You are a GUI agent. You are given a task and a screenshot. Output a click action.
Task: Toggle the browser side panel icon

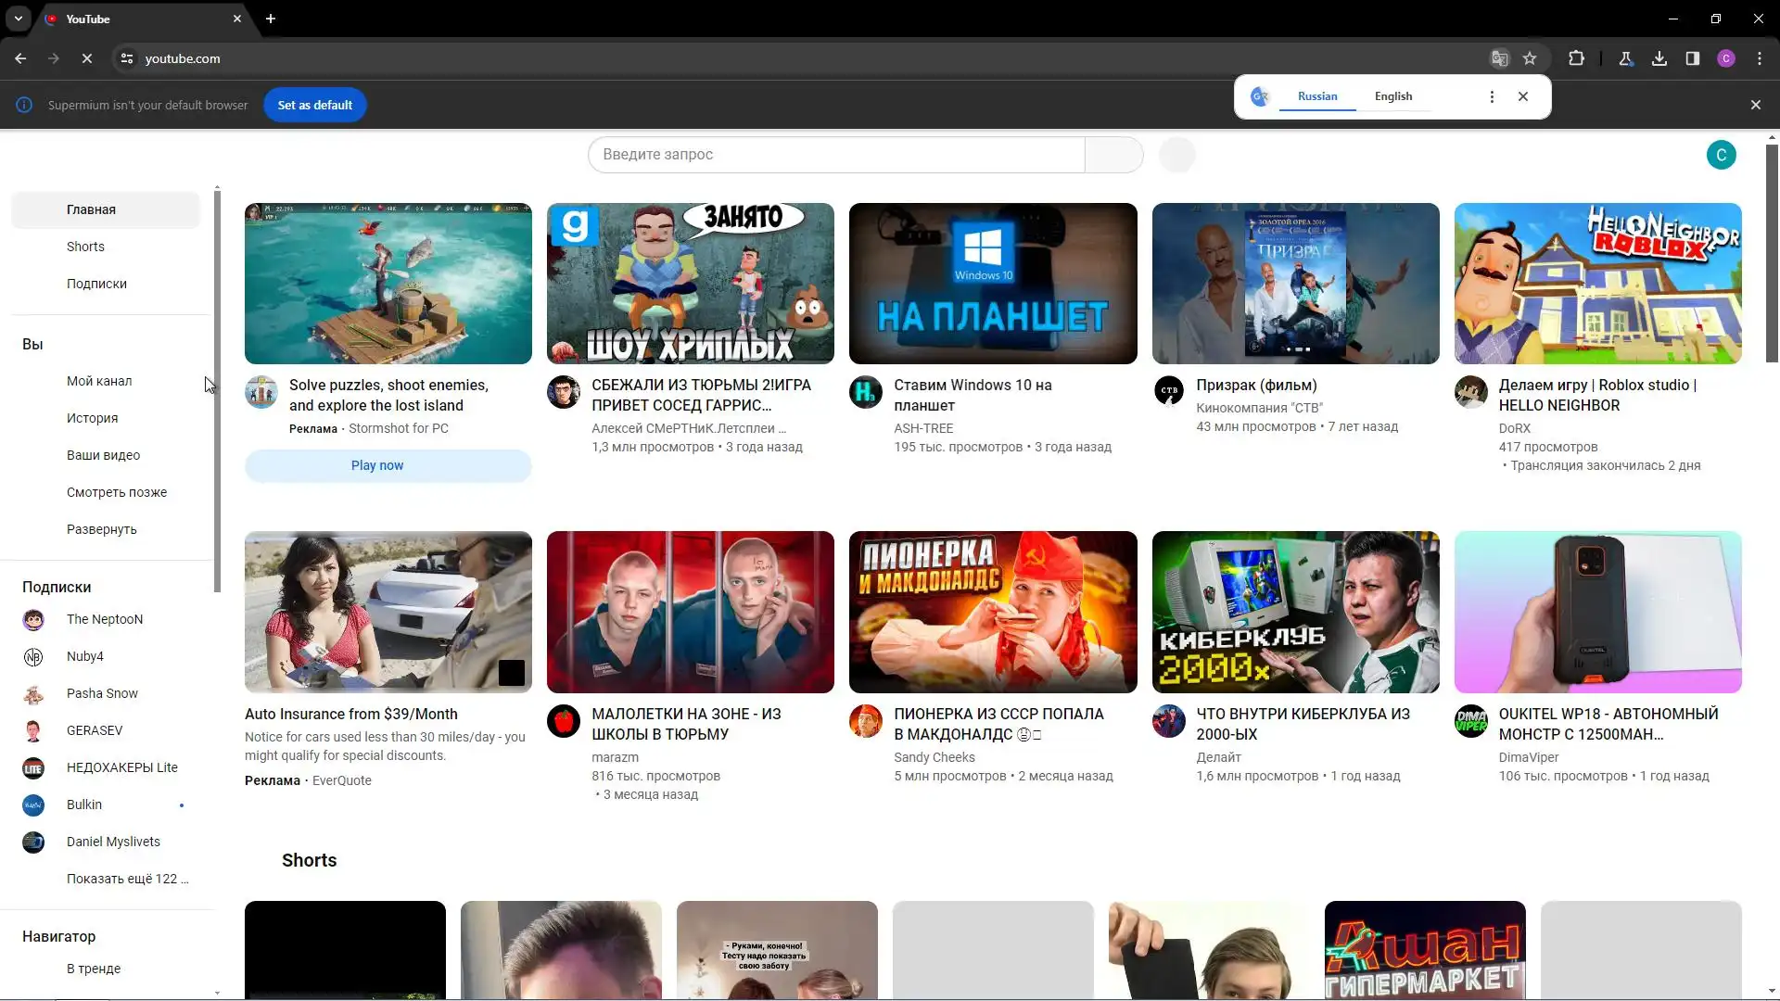point(1693,58)
